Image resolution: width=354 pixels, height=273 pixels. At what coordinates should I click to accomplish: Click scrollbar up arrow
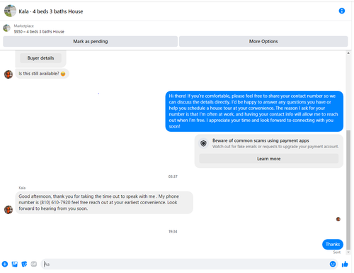click(348, 53)
